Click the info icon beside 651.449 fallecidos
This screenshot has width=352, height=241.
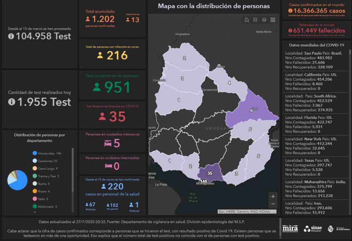[290, 31]
